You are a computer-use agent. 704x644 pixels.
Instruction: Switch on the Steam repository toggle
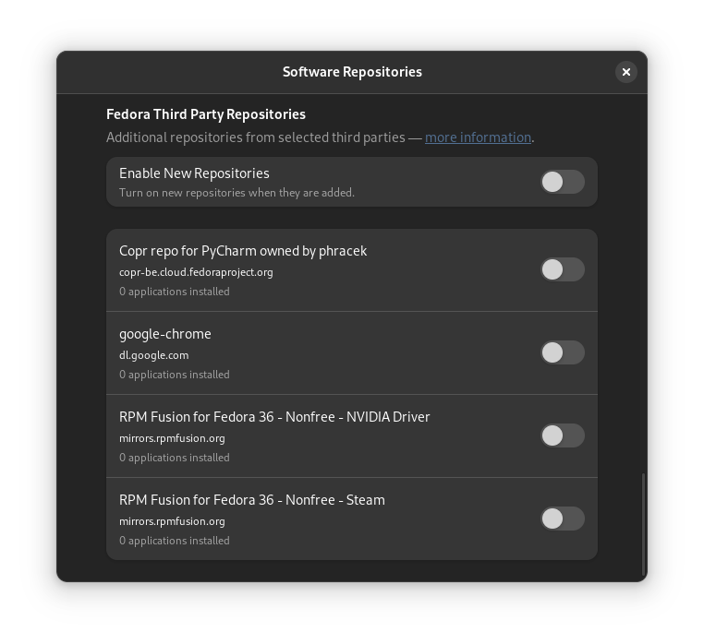(563, 519)
